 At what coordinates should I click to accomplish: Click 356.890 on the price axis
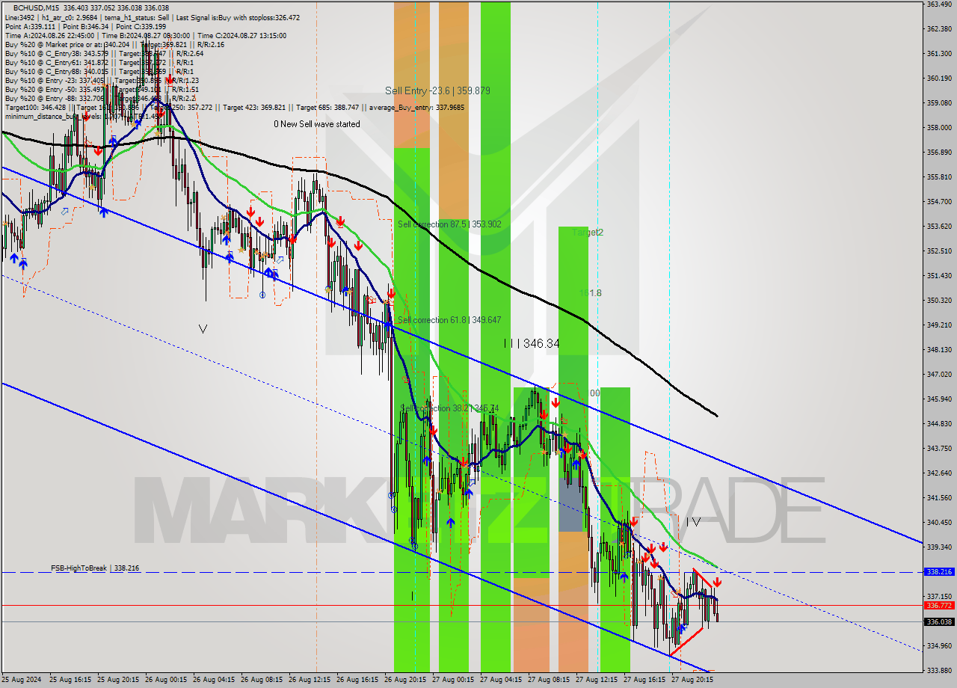[939, 153]
